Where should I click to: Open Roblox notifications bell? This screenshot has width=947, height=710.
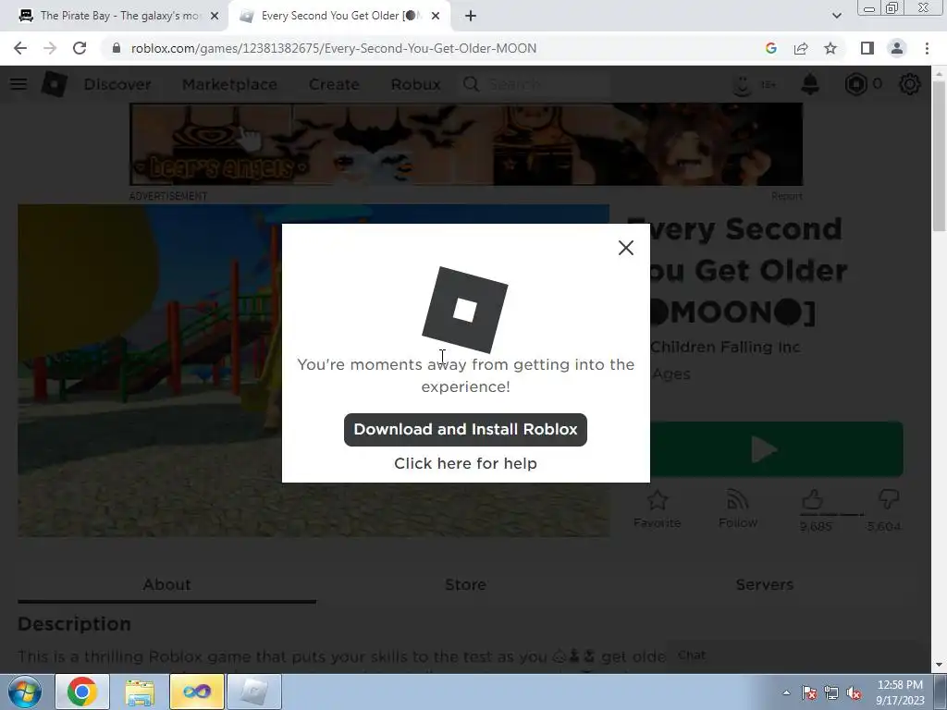point(810,84)
